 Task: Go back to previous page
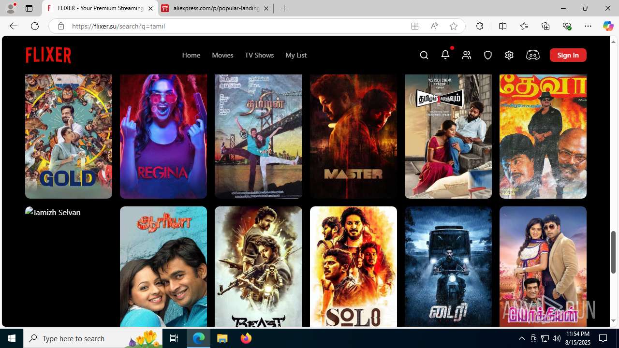(x=14, y=26)
